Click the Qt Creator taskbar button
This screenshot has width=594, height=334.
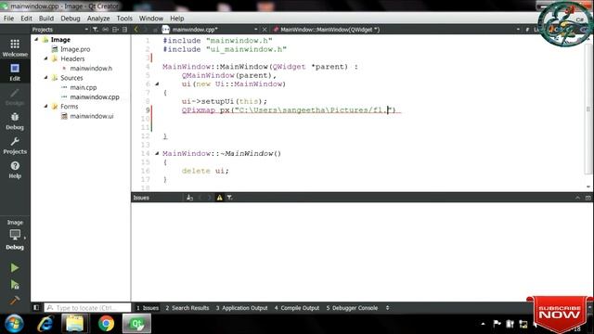click(x=136, y=324)
